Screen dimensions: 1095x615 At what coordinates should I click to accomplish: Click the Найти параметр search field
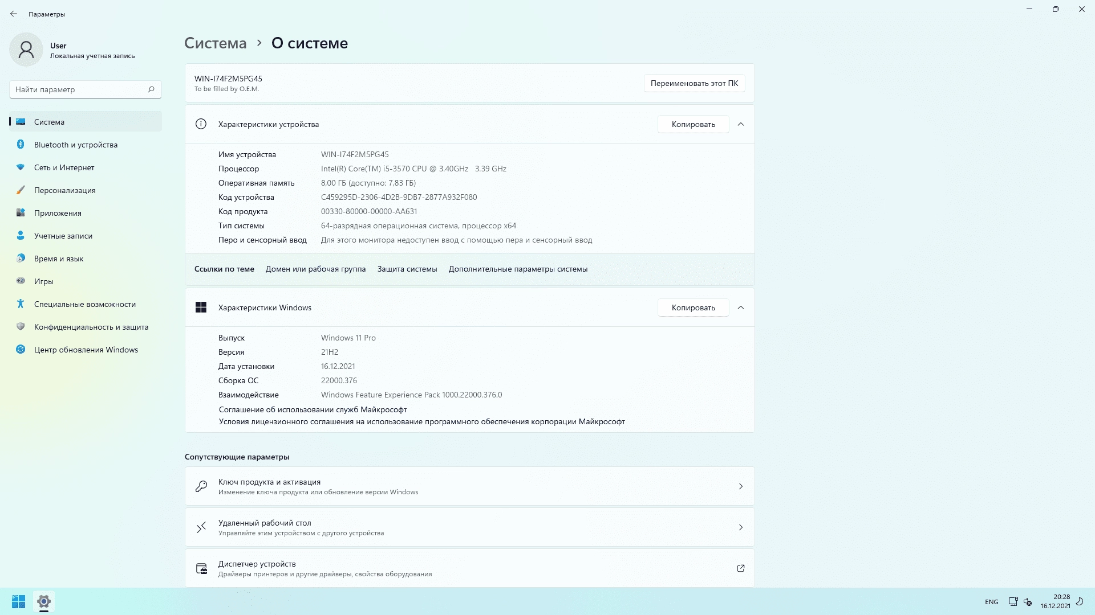pyautogui.click(x=86, y=89)
